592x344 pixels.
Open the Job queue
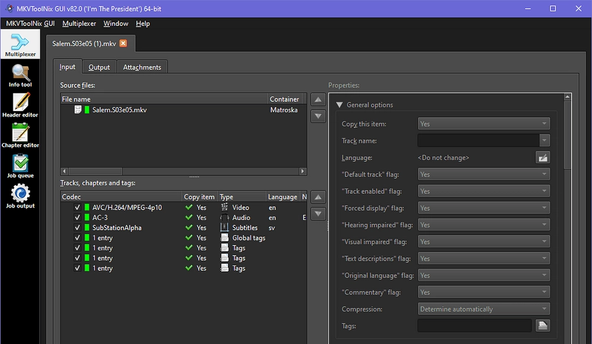(x=20, y=166)
